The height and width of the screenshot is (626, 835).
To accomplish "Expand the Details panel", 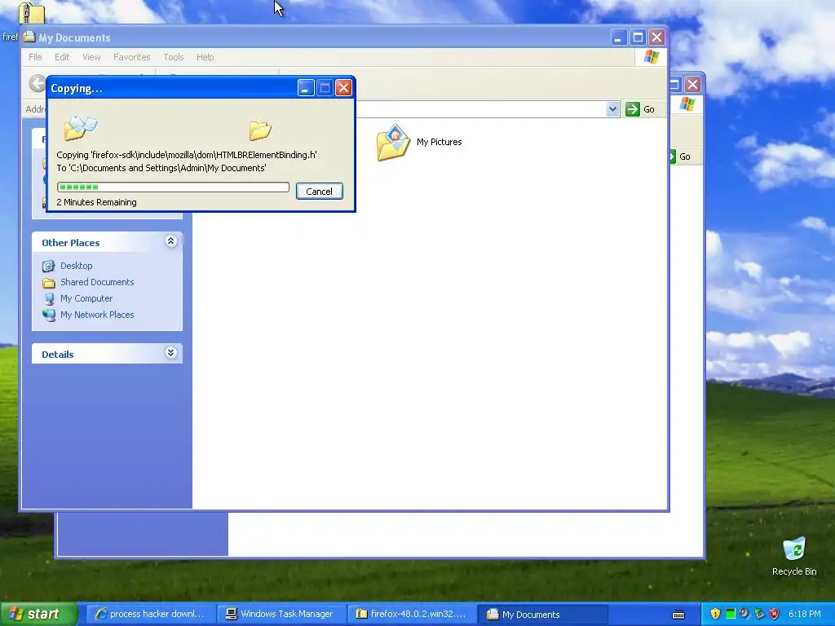I will (x=170, y=353).
